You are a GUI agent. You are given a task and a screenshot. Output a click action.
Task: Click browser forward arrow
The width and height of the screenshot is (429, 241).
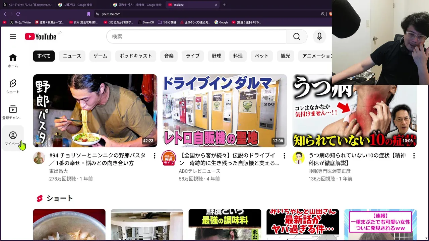pyautogui.click(x=11, y=14)
